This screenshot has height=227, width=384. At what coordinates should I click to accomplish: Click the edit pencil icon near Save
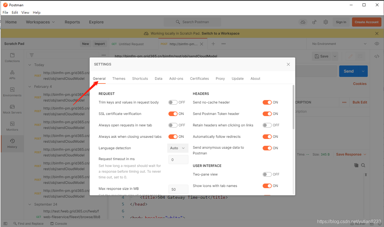pyautogui.click(x=350, y=56)
